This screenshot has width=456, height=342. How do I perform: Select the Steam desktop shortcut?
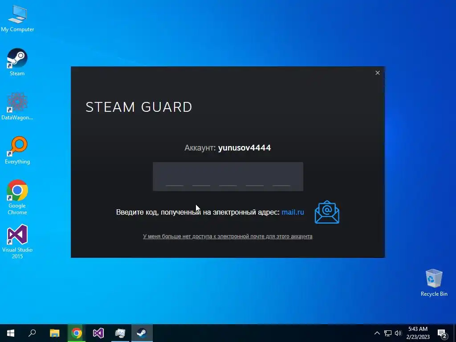17,62
